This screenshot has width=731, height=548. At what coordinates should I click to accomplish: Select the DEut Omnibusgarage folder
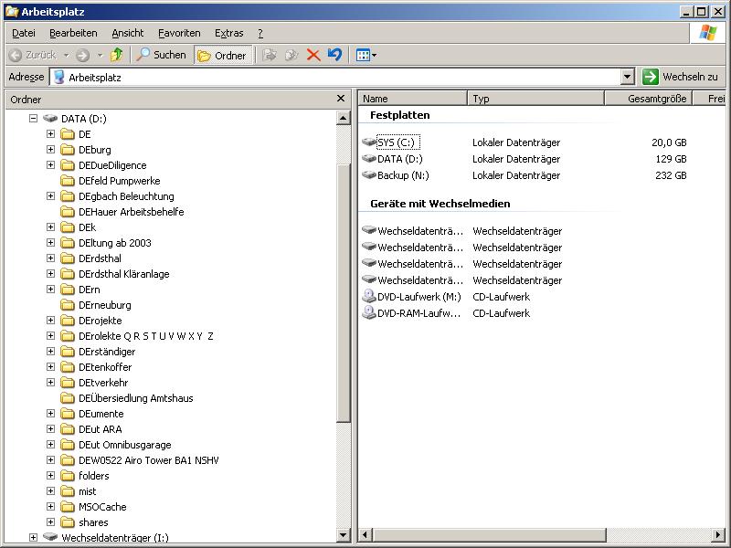coord(125,445)
